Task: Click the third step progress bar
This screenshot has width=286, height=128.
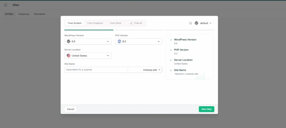Action: [190, 30]
